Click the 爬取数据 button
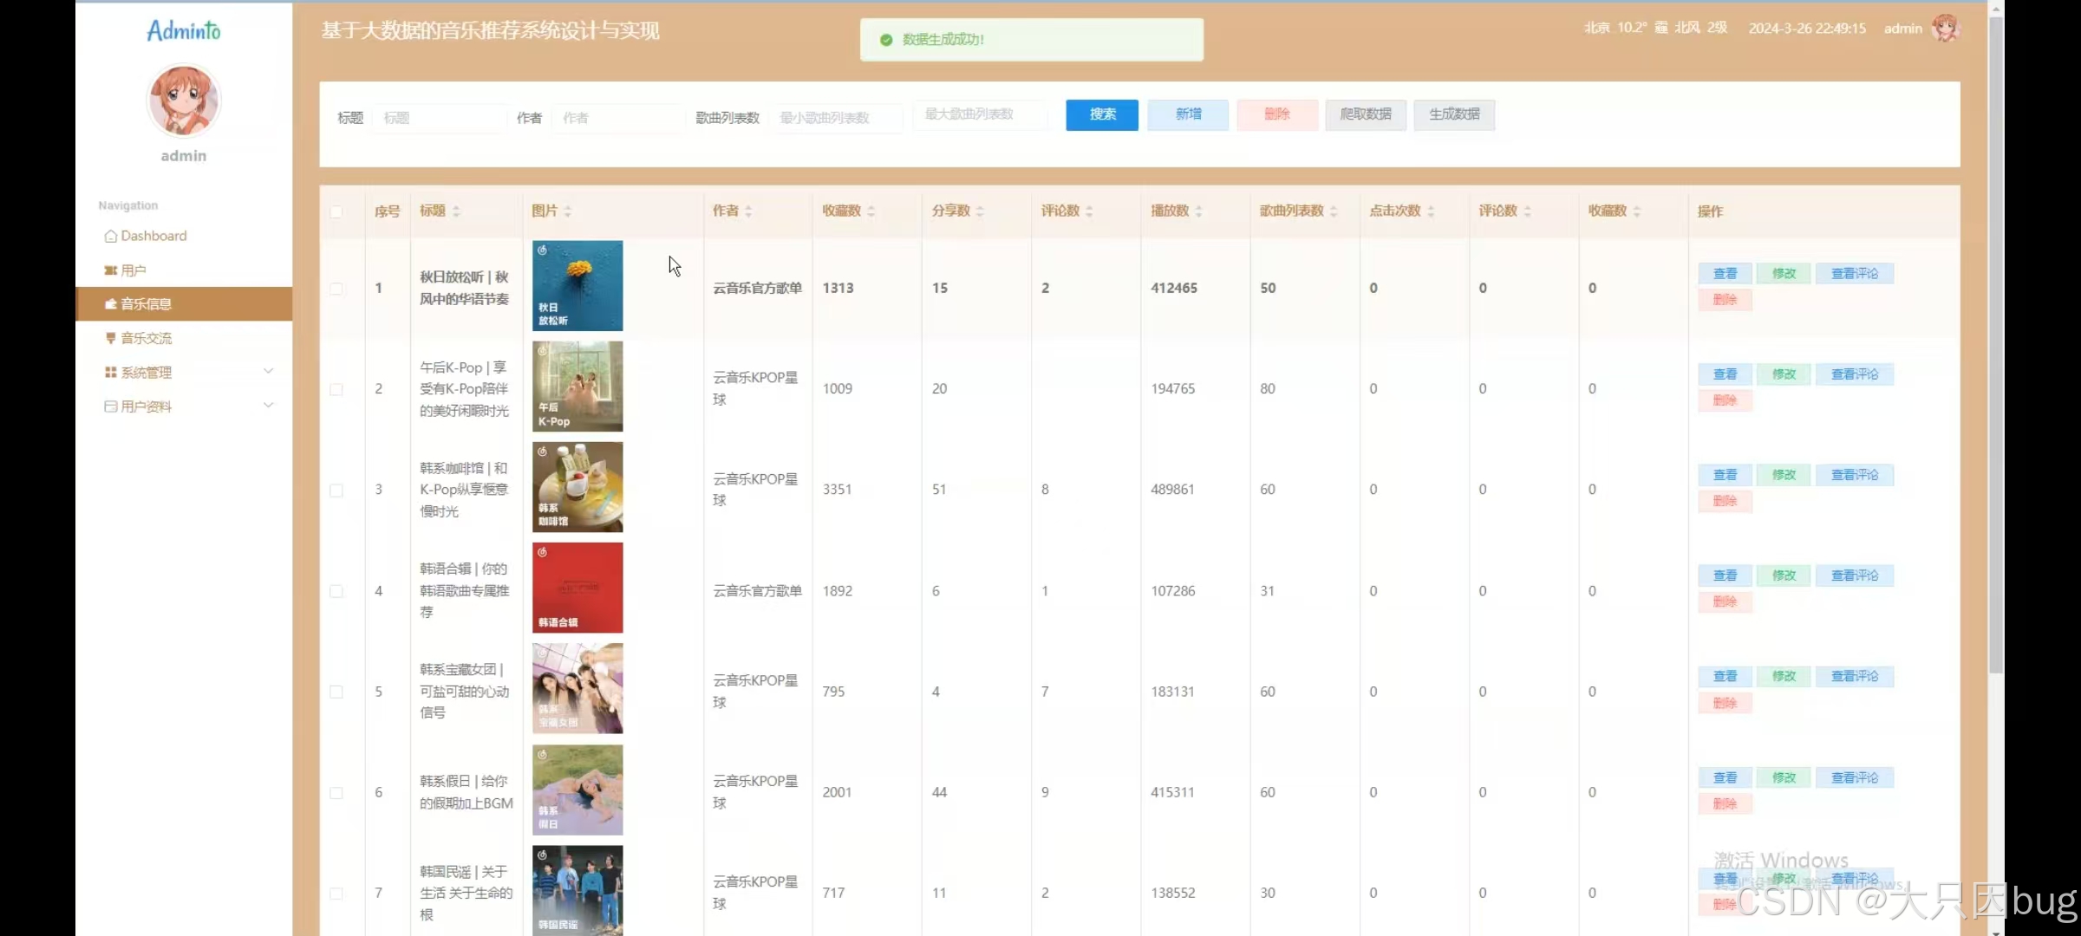The width and height of the screenshot is (2081, 936). (1365, 114)
